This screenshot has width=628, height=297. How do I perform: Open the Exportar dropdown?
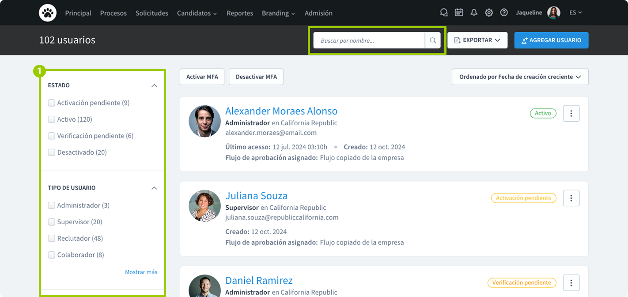pyautogui.click(x=477, y=40)
